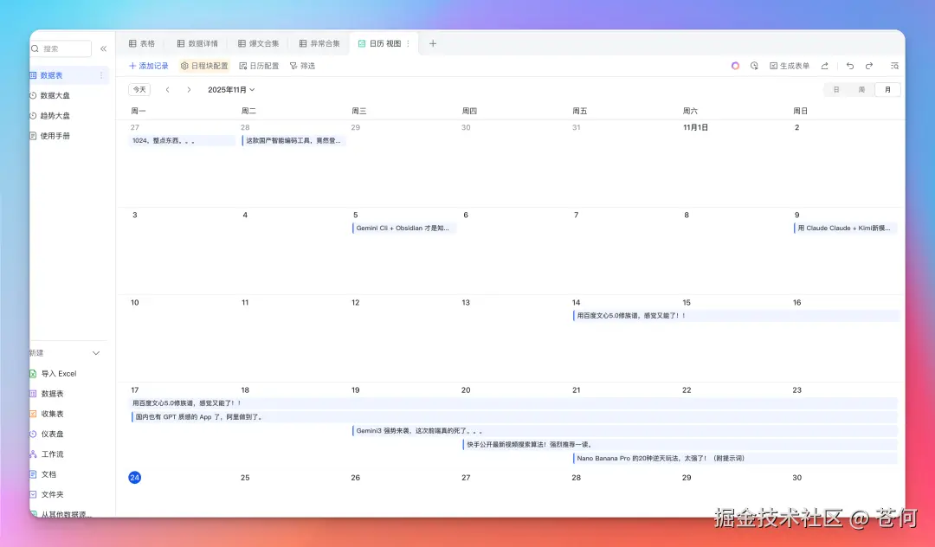Create a new 文档 document
The width and height of the screenshot is (935, 547).
(48, 474)
